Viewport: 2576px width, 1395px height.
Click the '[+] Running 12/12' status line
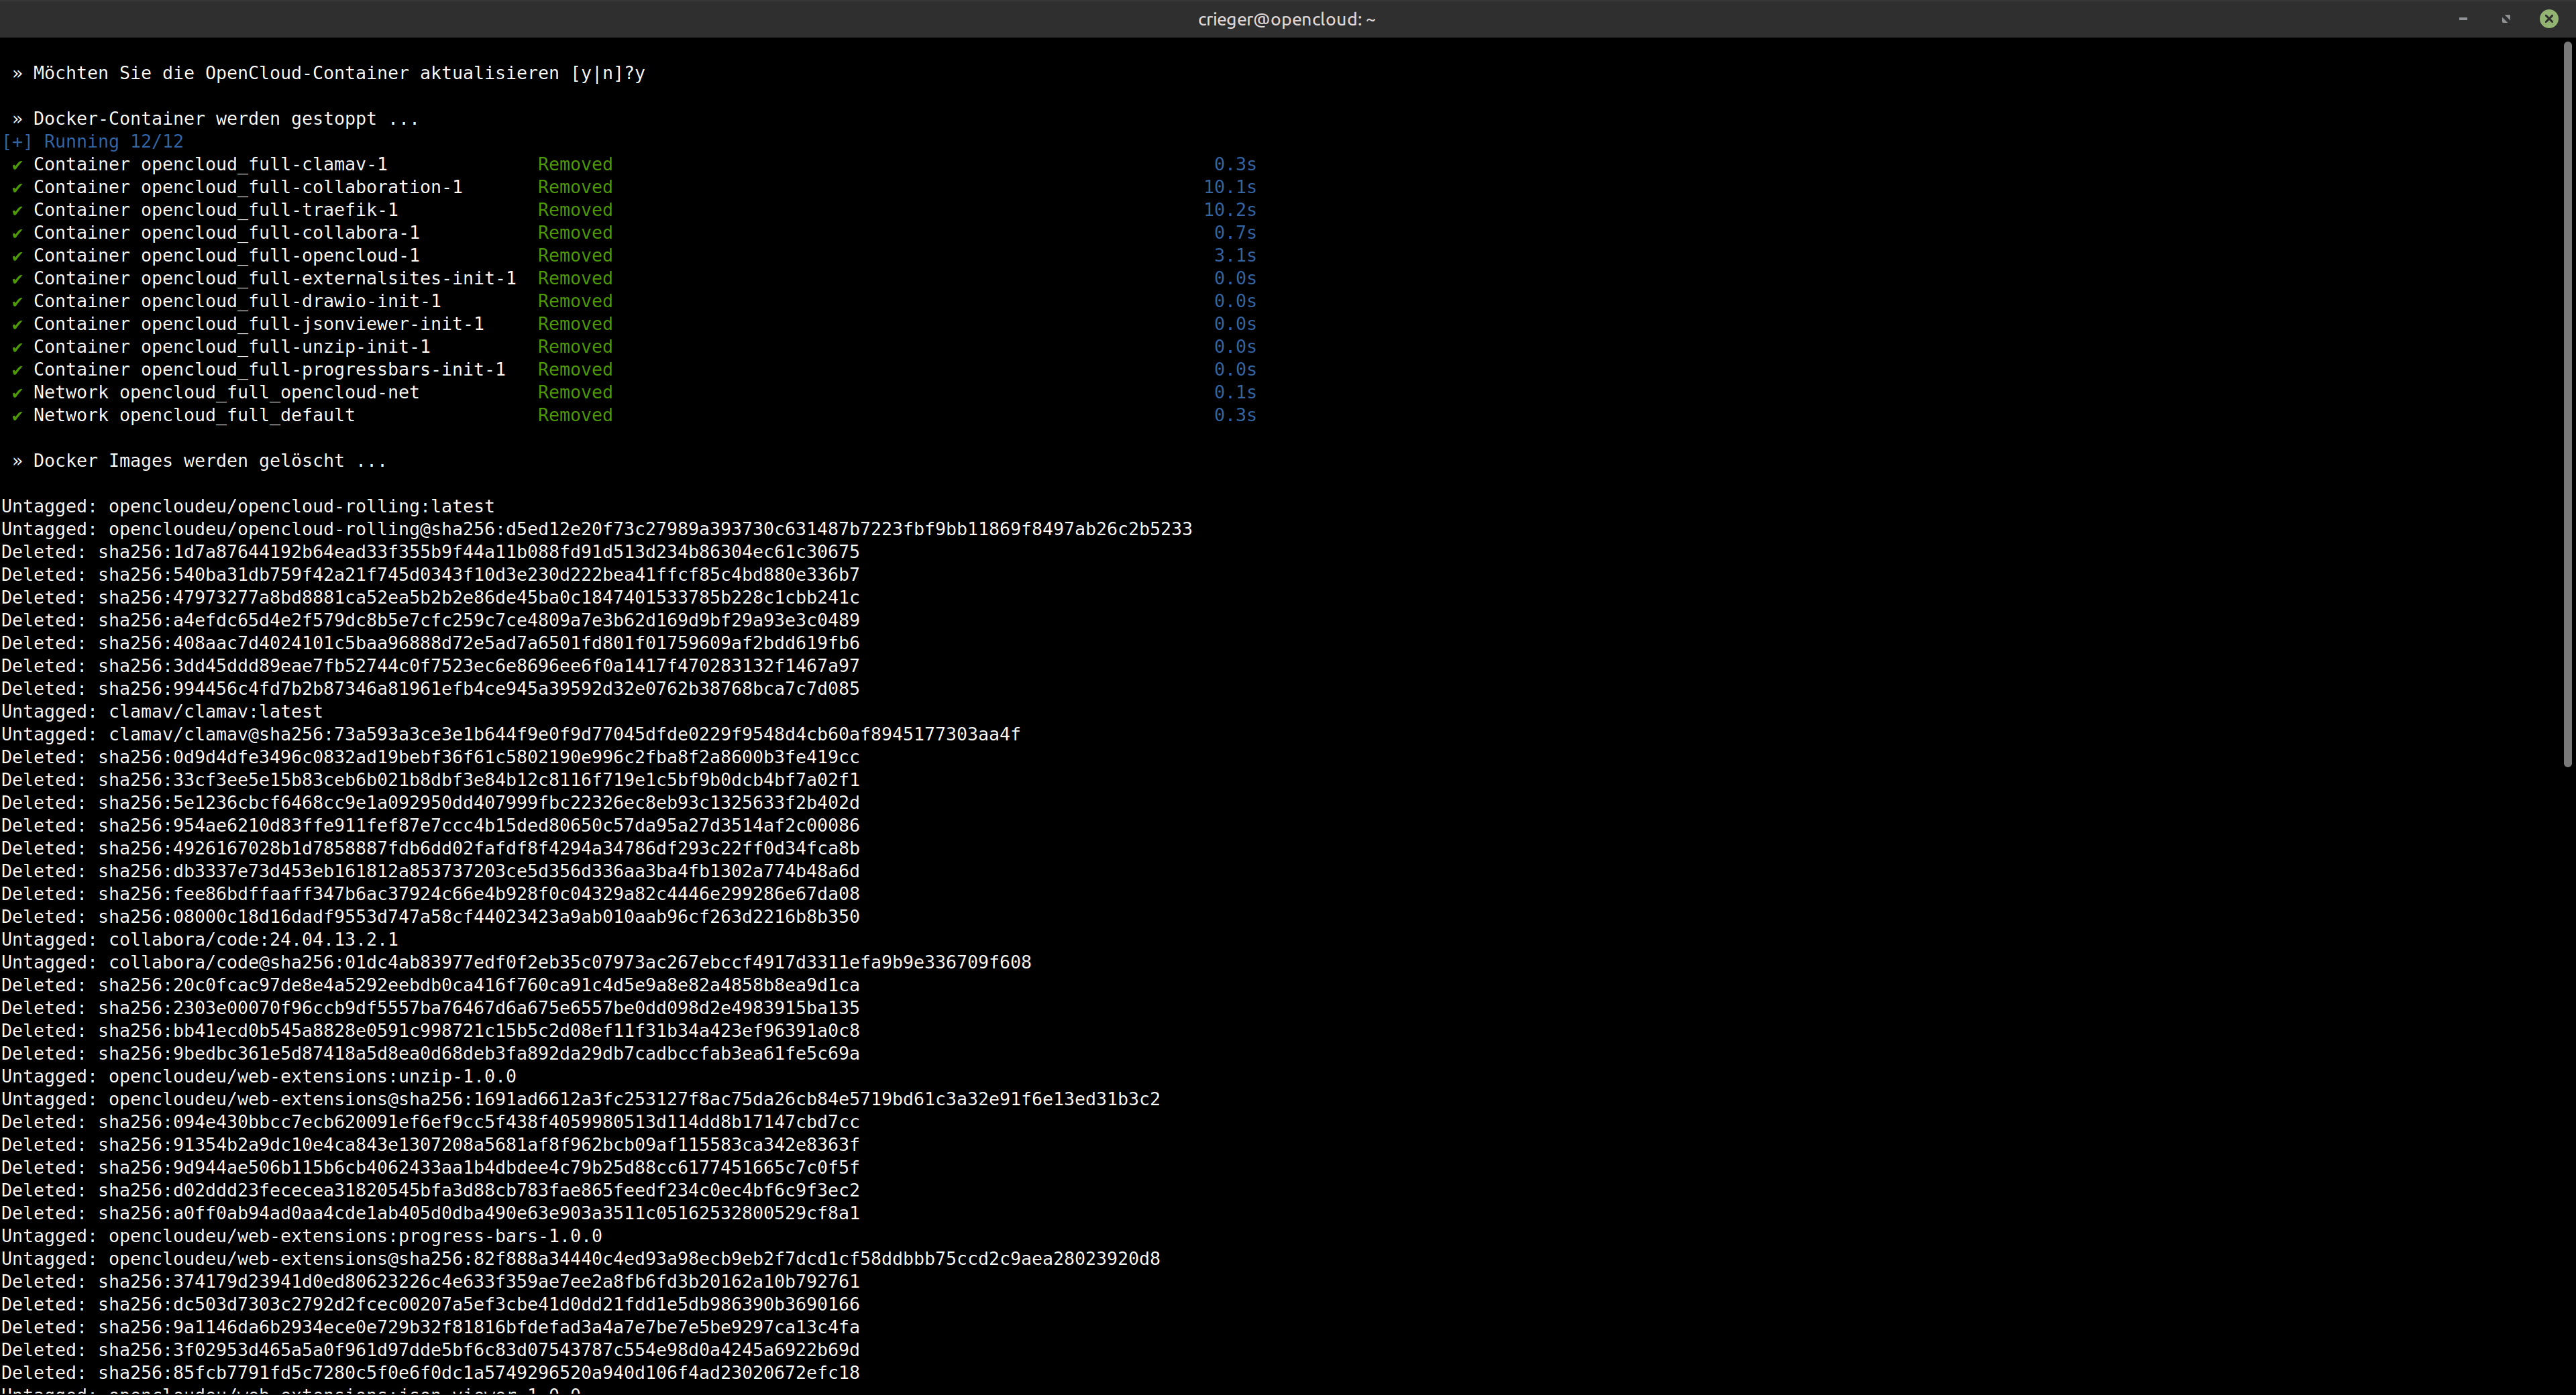[93, 142]
